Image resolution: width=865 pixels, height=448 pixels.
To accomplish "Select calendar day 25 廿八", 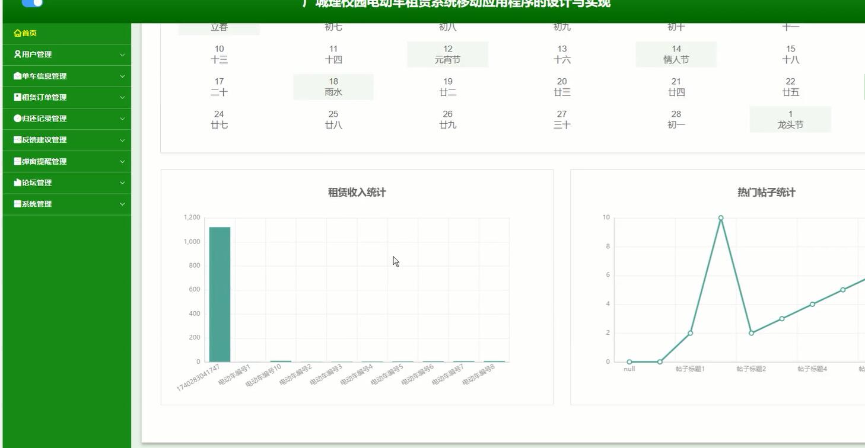I will click(x=333, y=120).
